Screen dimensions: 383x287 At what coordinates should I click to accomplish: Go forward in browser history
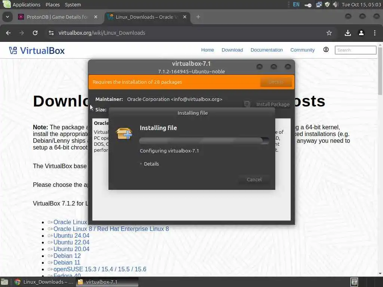(x=22, y=33)
